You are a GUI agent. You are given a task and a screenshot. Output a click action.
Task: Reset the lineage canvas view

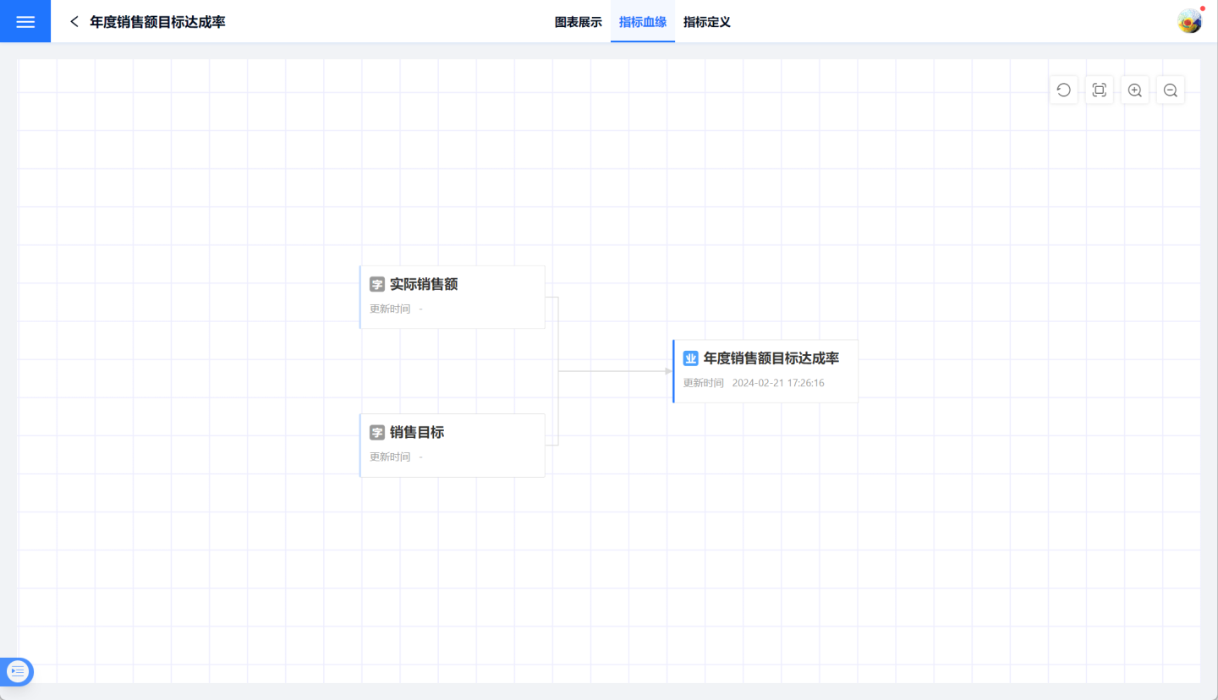point(1064,90)
